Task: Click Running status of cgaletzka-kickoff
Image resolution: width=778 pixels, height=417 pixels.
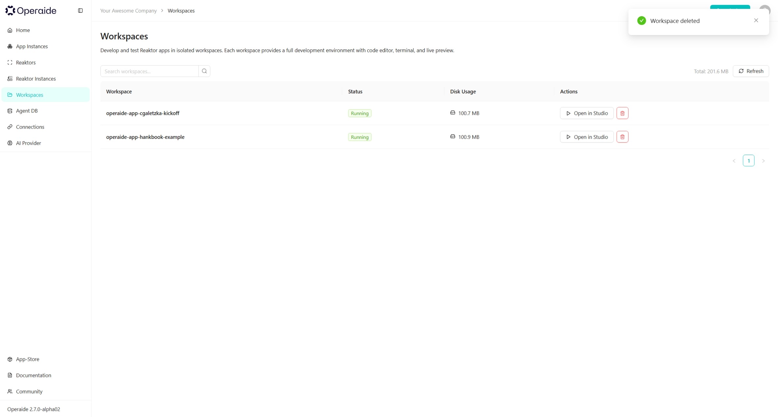Action: click(x=360, y=113)
